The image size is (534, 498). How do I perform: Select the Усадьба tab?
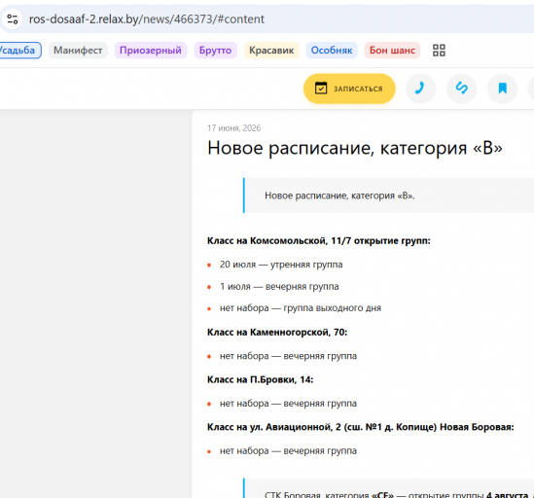pos(18,51)
